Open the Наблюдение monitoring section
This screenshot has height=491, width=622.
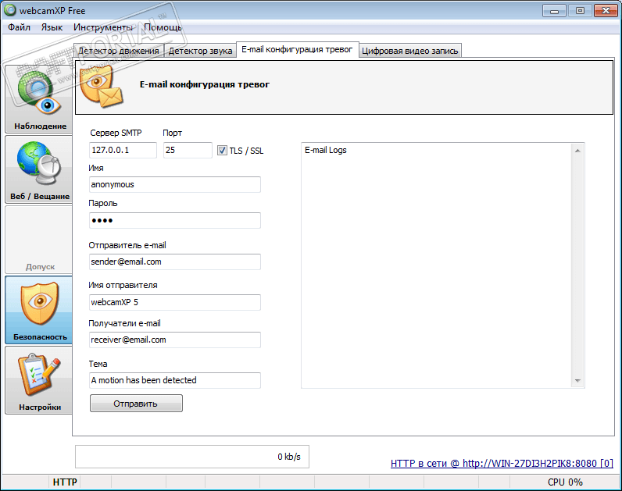[39, 99]
